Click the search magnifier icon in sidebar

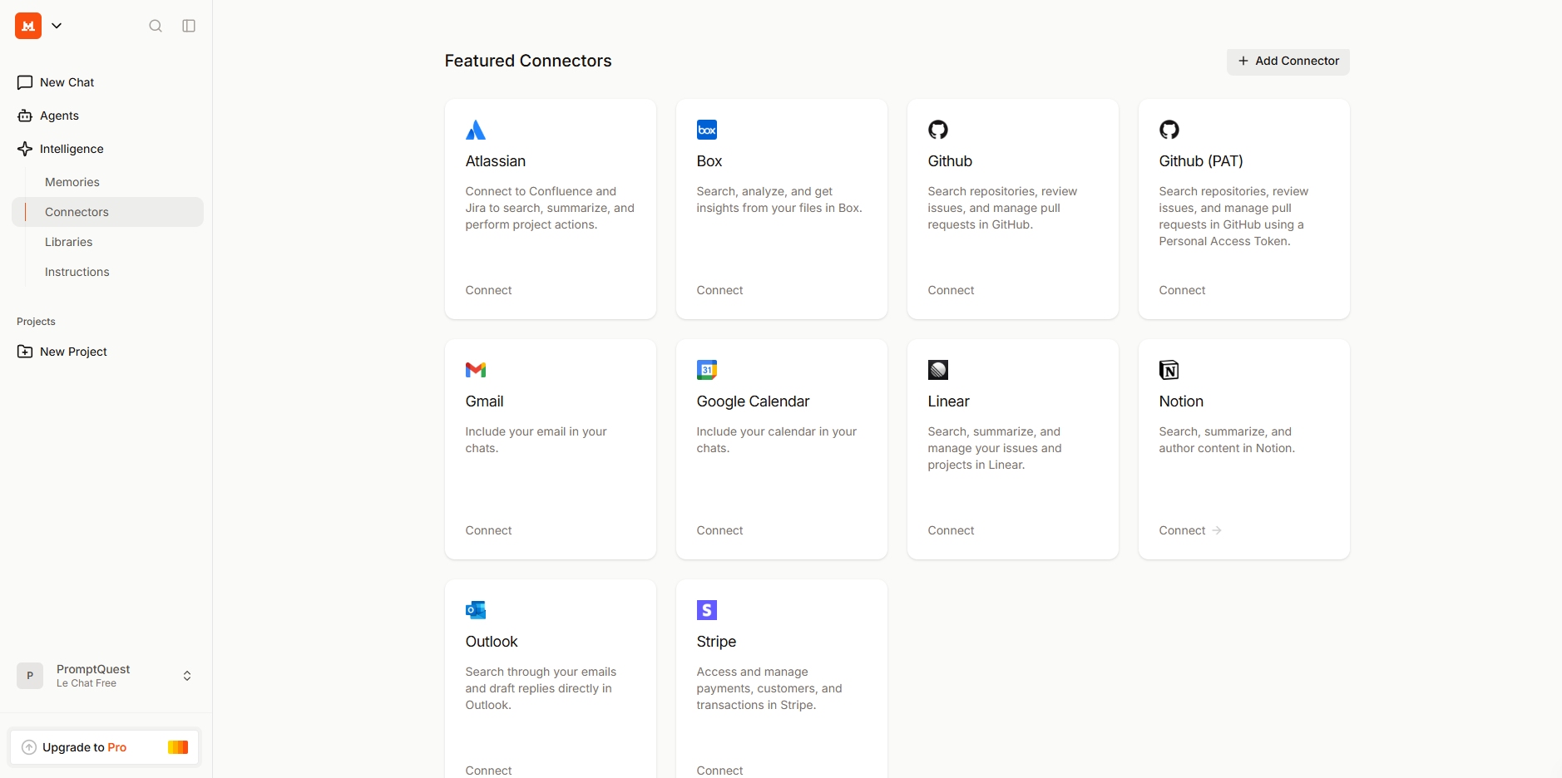[x=156, y=26]
